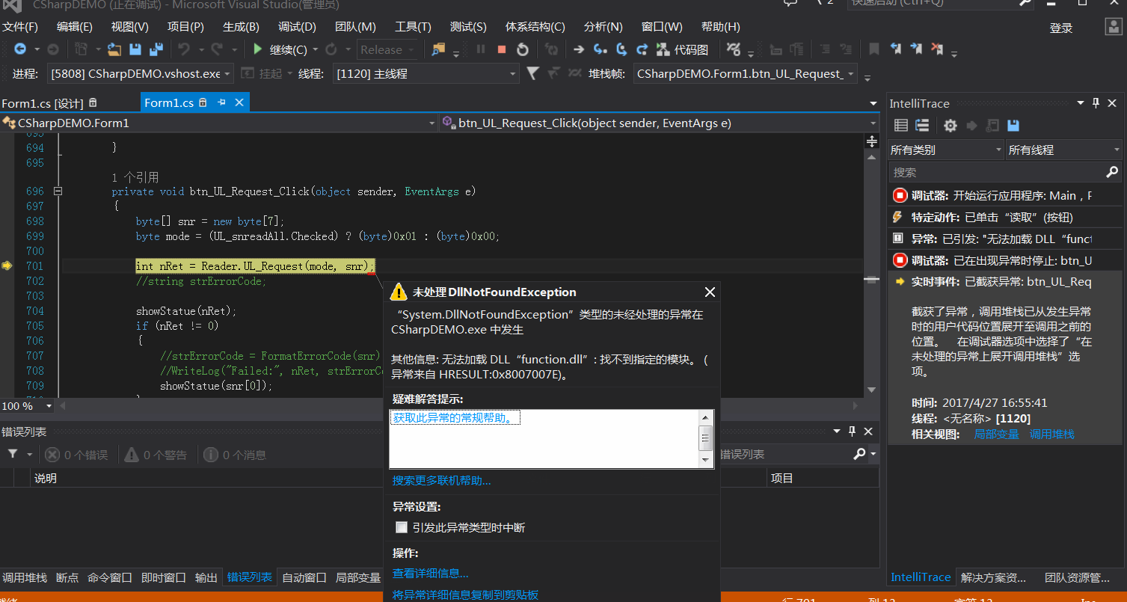1127x602 pixels.
Task: Click the Show Next Statement arrow icon
Action: click(579, 49)
